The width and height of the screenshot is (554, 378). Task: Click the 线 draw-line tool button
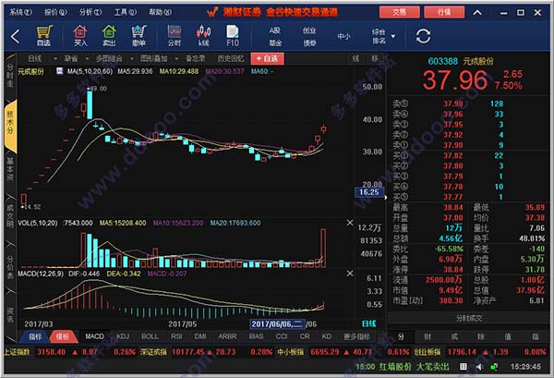(x=355, y=58)
